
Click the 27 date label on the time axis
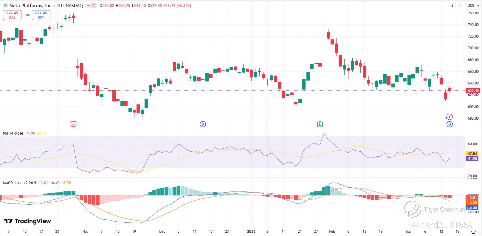(x=316, y=231)
